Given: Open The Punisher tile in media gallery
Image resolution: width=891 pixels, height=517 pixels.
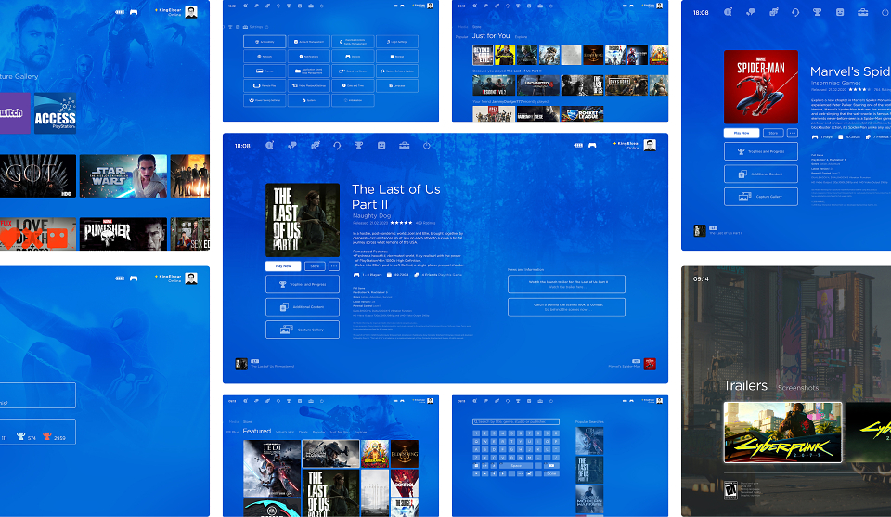Looking at the screenshot, I should (x=123, y=234).
